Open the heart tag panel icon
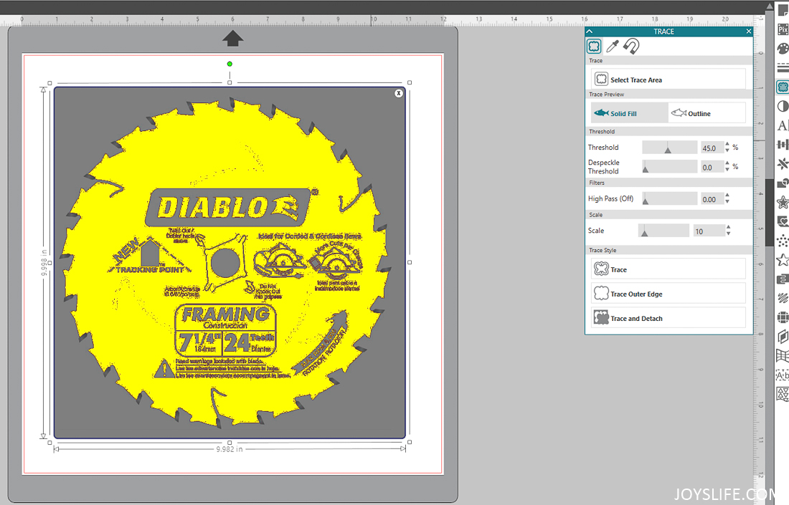789x505 pixels. pyautogui.click(x=783, y=221)
